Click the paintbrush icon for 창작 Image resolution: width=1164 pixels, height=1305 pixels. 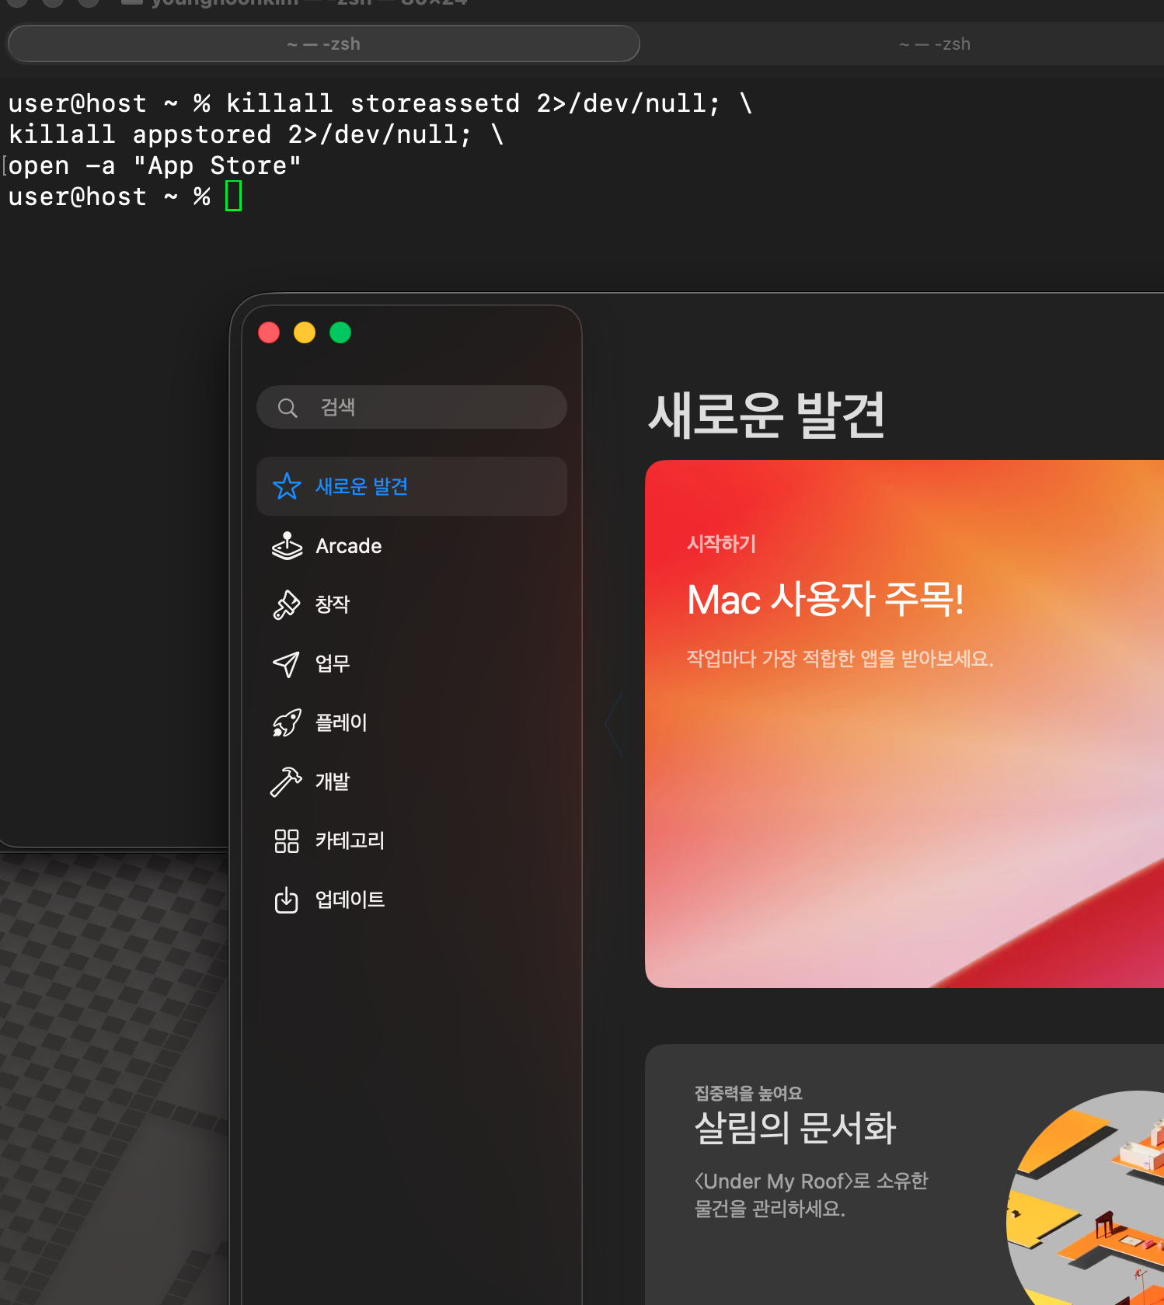click(287, 604)
